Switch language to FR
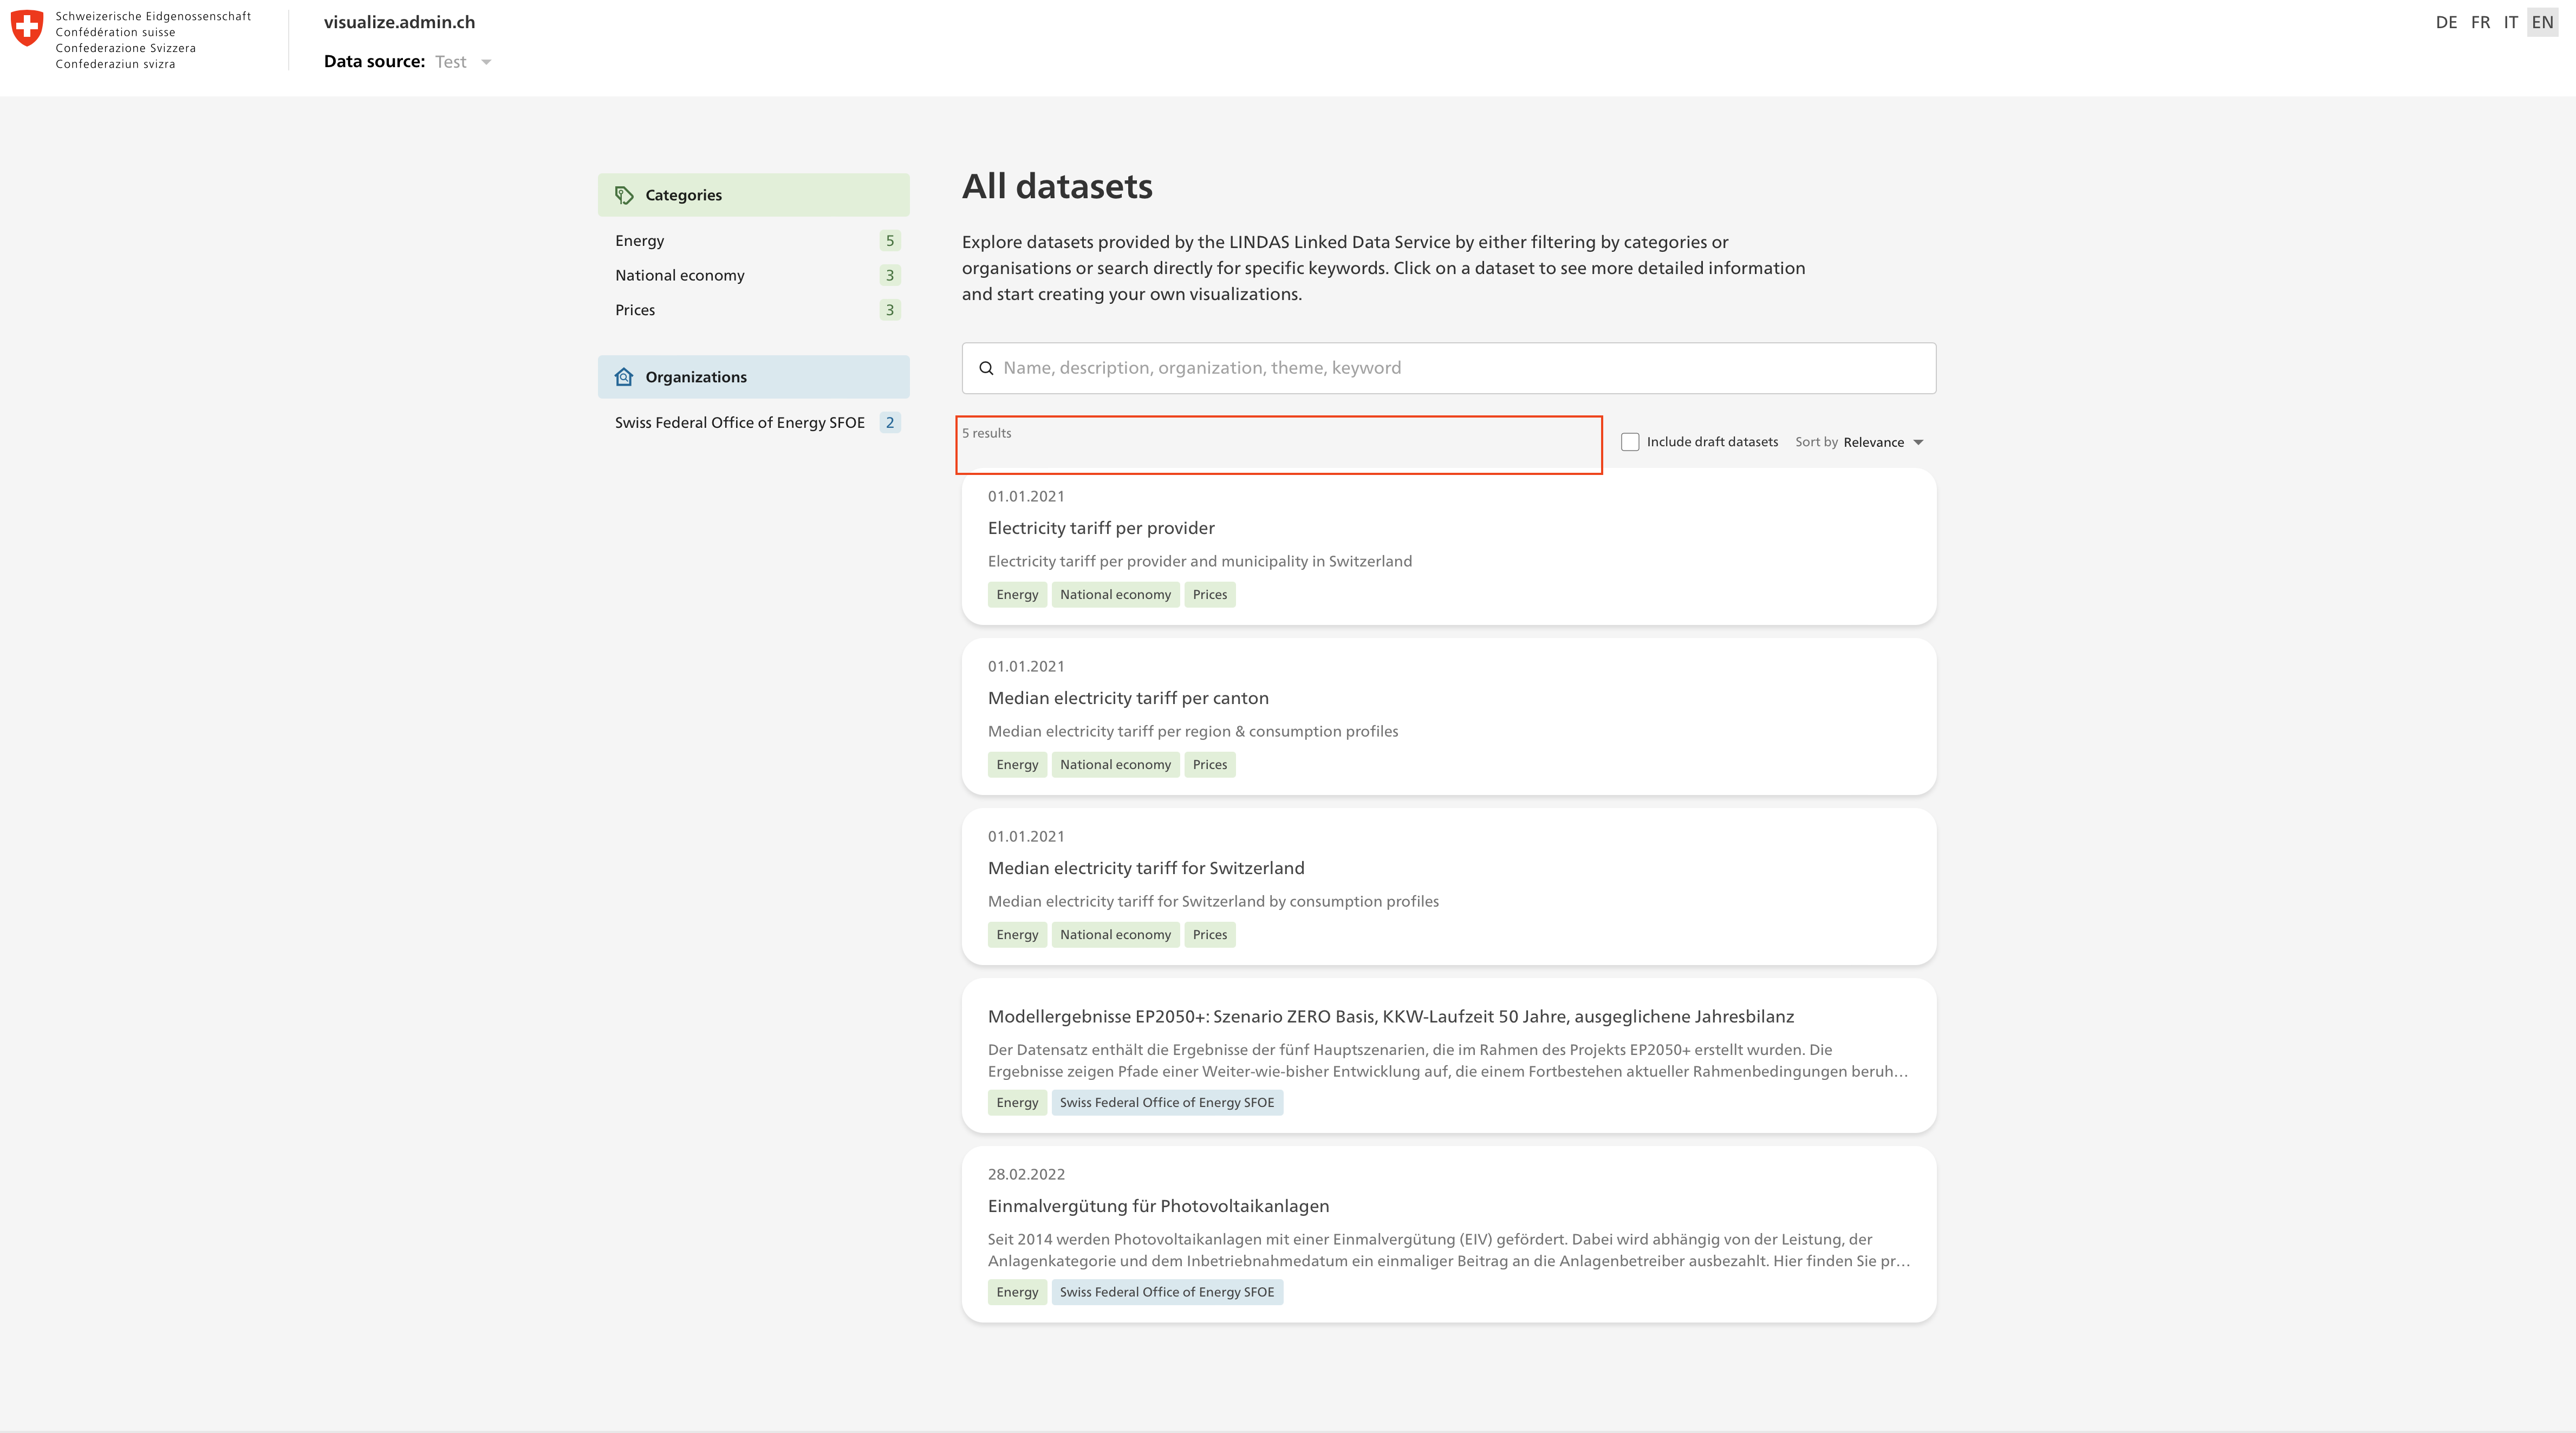This screenshot has height=1433, width=2576. point(2480,21)
